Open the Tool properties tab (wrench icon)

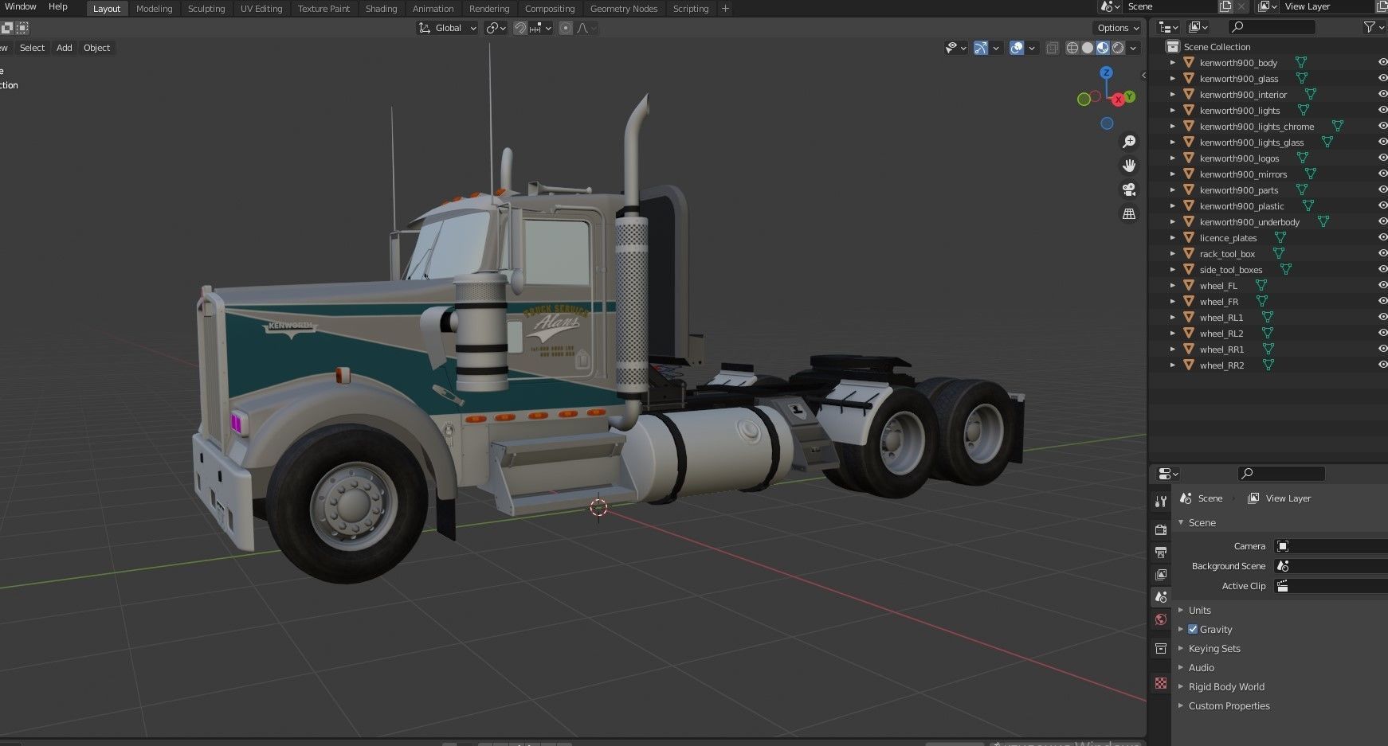click(x=1161, y=502)
